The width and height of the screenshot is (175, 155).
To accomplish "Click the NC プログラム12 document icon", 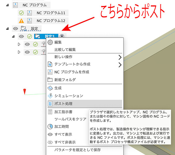I will 29,21.
